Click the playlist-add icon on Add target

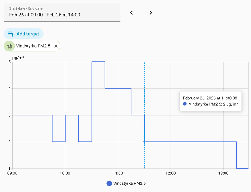[x=11, y=34]
